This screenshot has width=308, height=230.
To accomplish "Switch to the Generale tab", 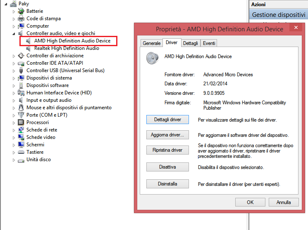I will tap(152, 43).
